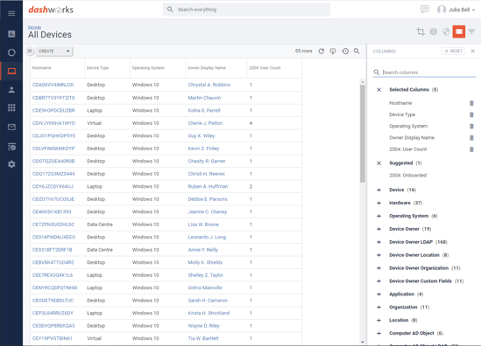
Task: Expand the Device Owner columns group
Action: point(378,229)
